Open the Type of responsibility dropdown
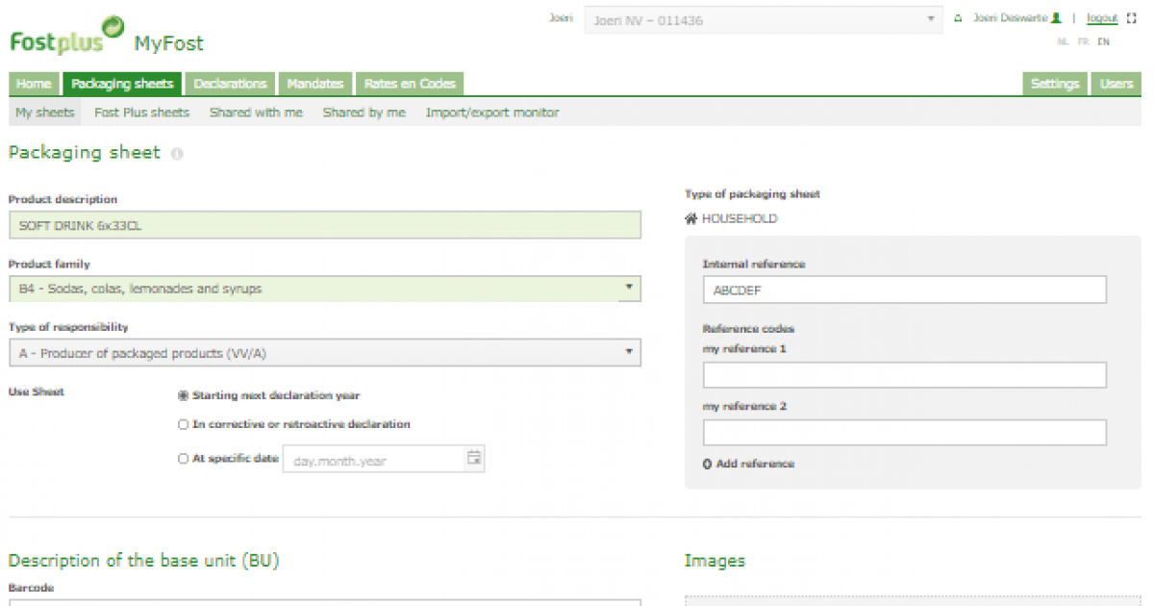This screenshot has height=606, width=1154. [629, 352]
